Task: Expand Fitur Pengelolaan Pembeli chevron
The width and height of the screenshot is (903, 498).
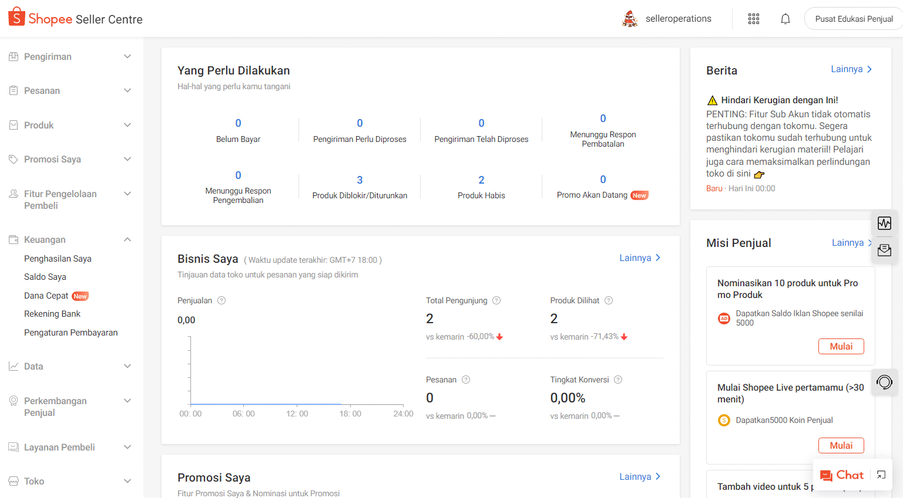Action: [x=127, y=194]
